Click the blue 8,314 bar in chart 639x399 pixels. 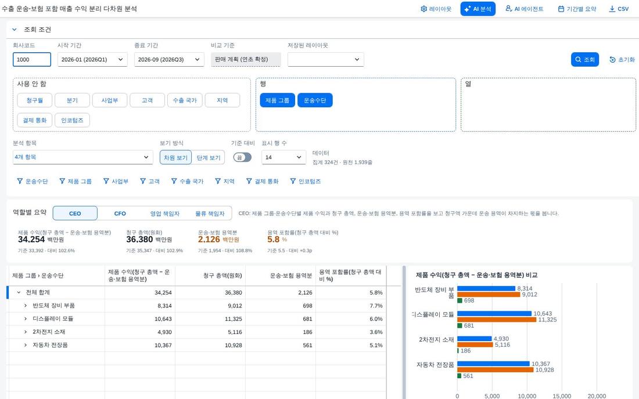[x=486, y=288]
